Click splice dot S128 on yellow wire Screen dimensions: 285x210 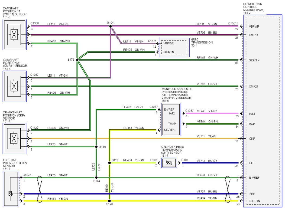[x=109, y=201]
